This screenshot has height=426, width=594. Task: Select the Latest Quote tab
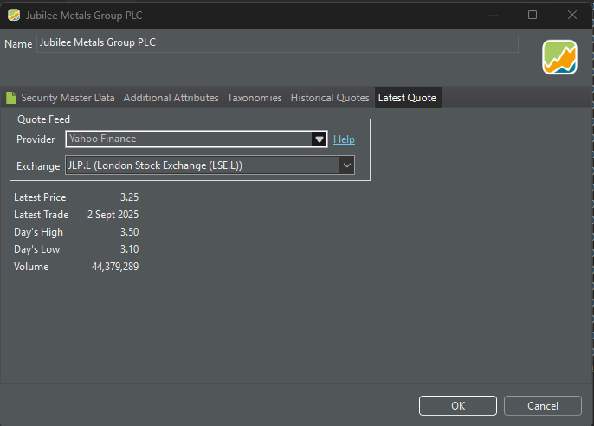pos(407,98)
